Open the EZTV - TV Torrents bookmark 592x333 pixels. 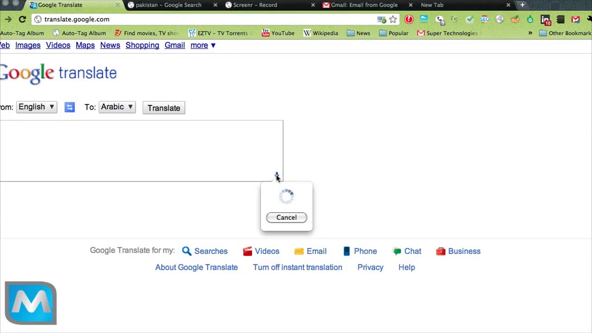pos(221,33)
